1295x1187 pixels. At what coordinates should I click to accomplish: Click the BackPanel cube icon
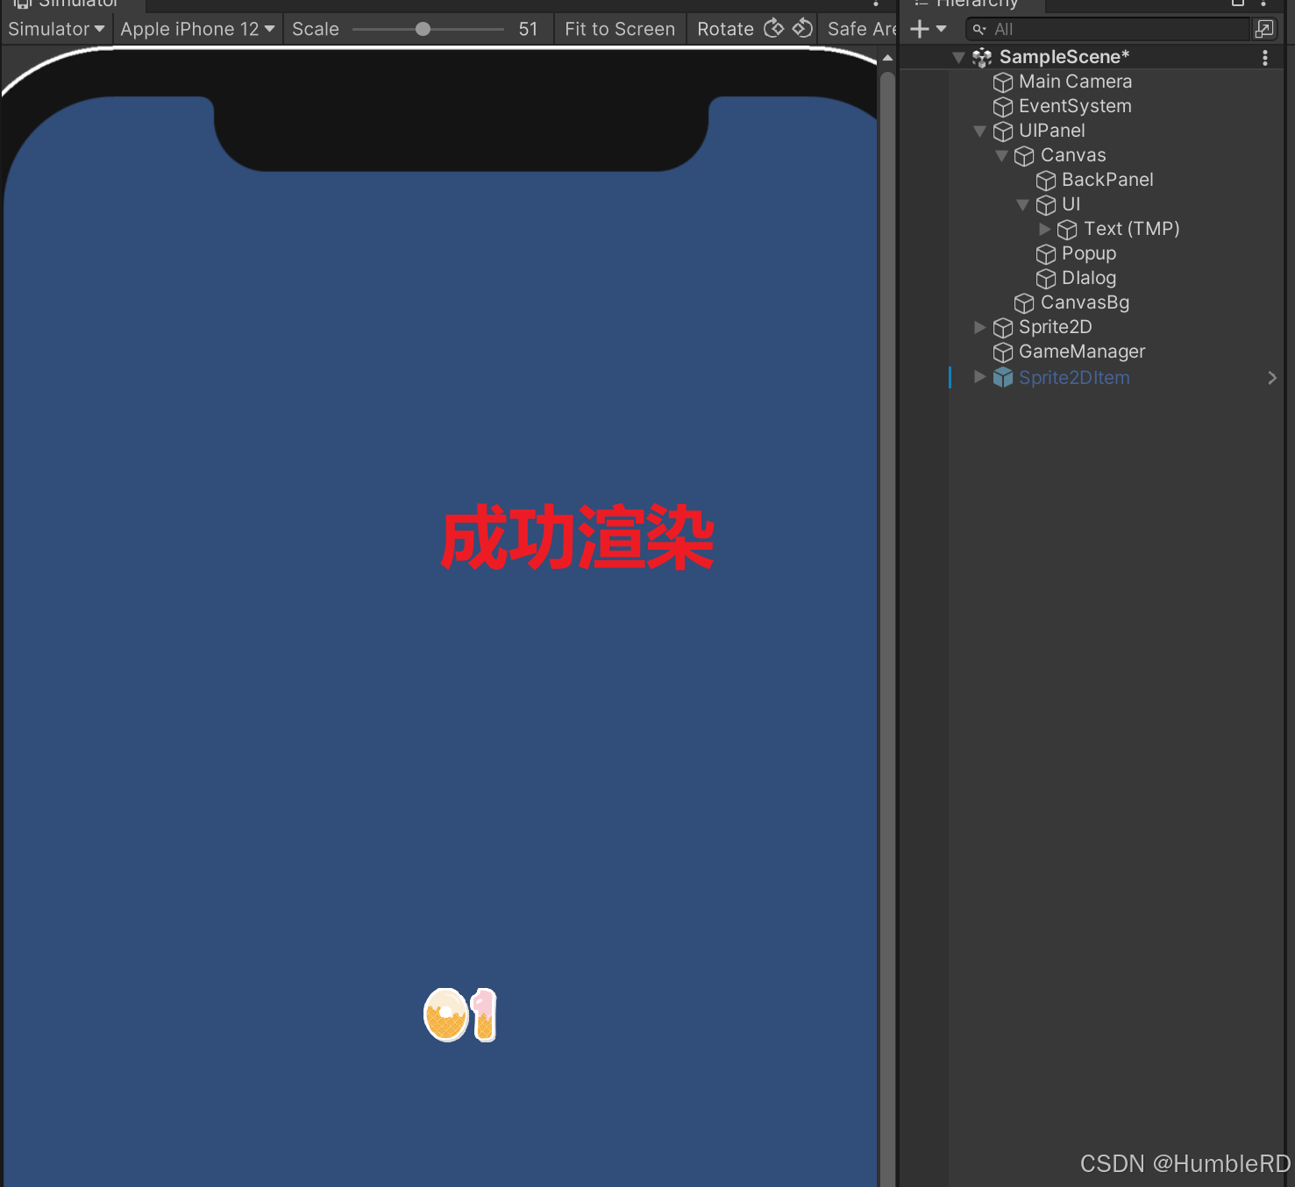point(1046,181)
